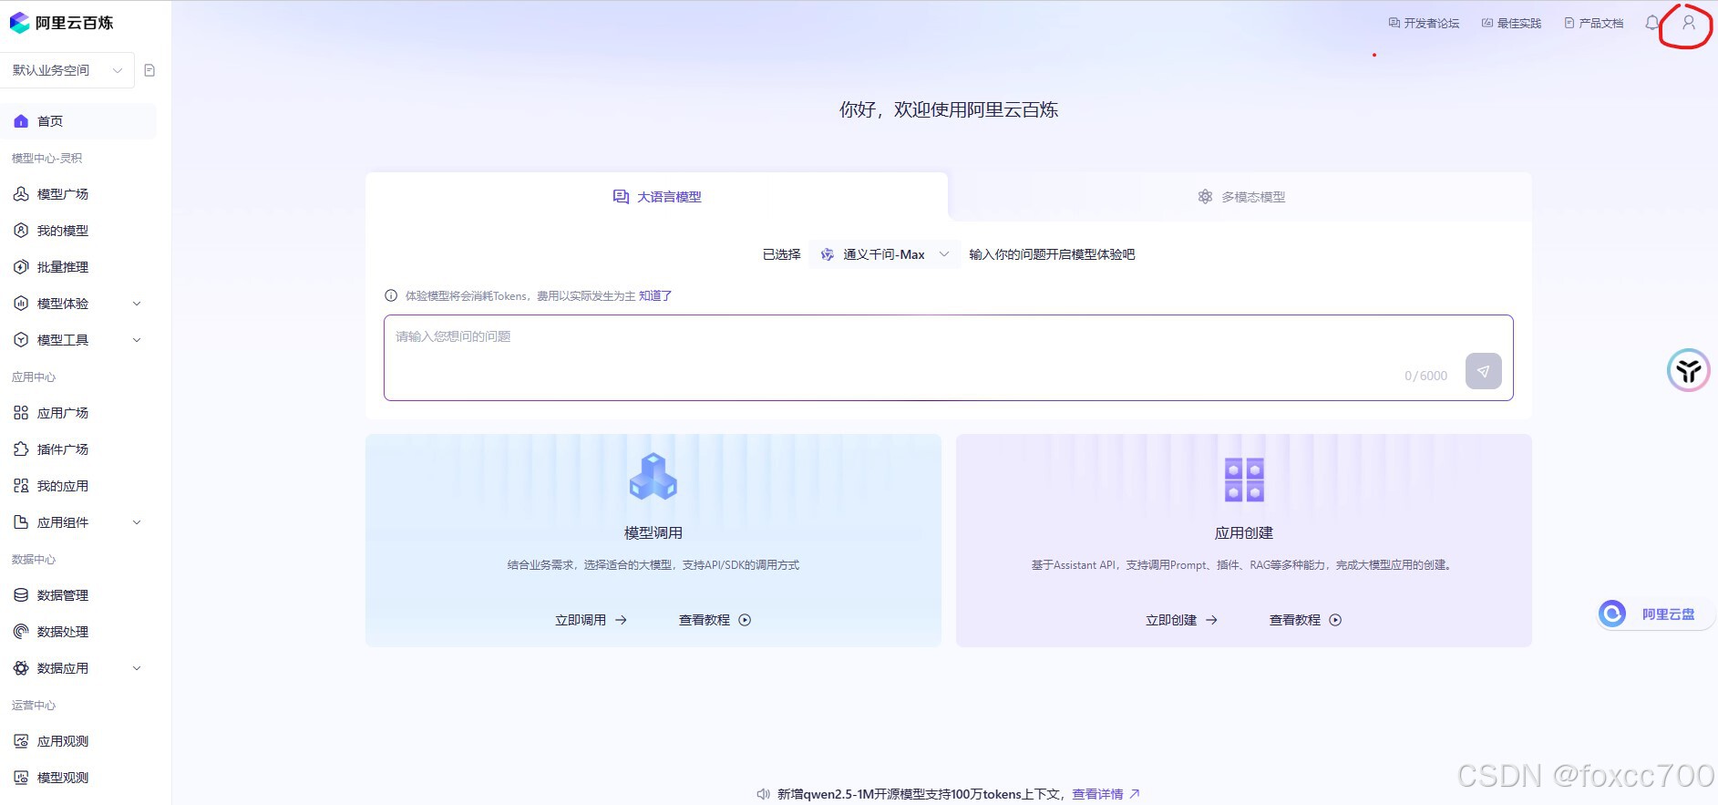
Task: Click the 模型工具 sidebar icon
Action: (x=21, y=340)
